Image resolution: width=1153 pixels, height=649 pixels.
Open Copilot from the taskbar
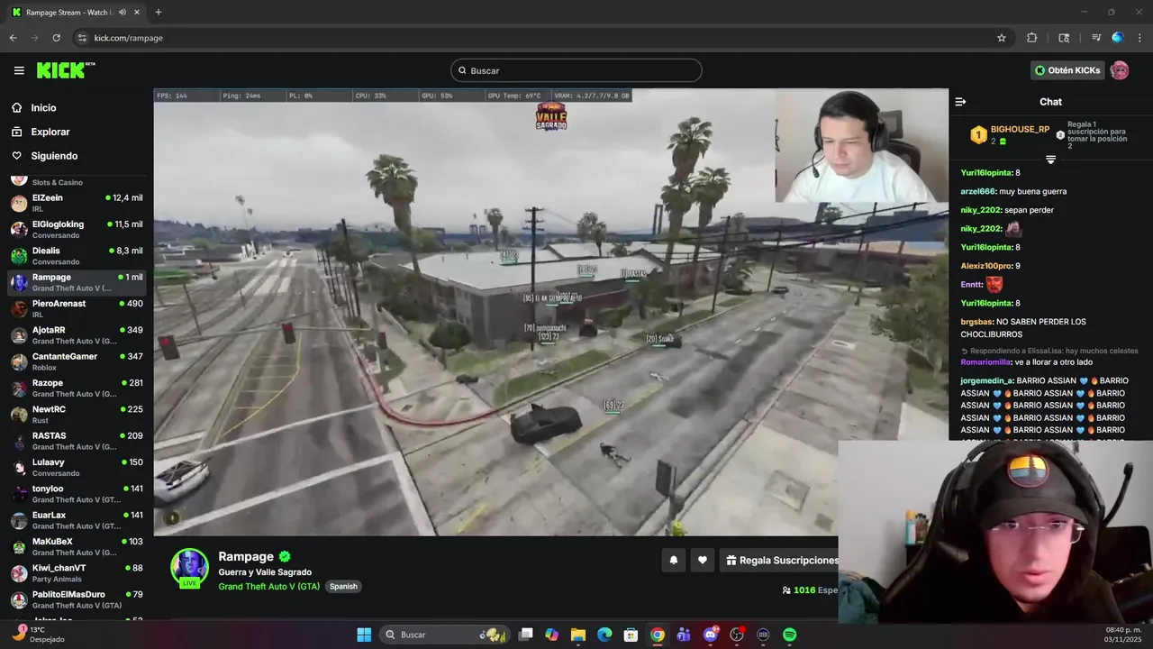551,635
